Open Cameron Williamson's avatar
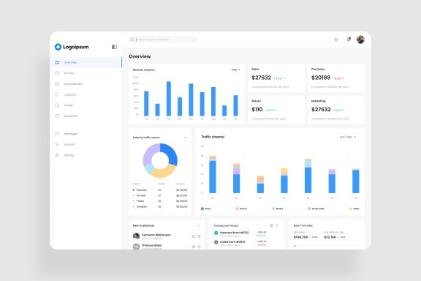Viewport: 421px width, 281px height. [137, 236]
